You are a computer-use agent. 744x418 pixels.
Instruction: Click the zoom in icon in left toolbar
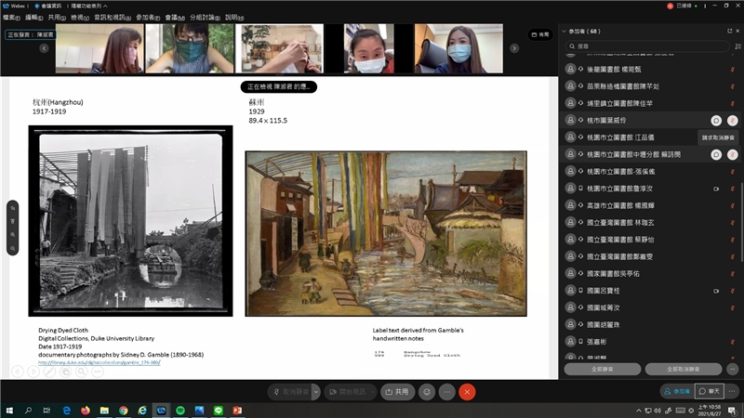pyautogui.click(x=13, y=235)
